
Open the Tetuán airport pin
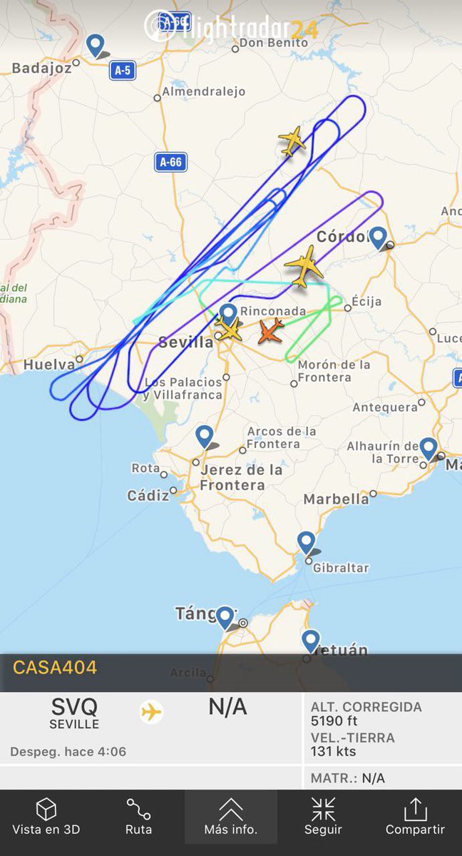[310, 641]
